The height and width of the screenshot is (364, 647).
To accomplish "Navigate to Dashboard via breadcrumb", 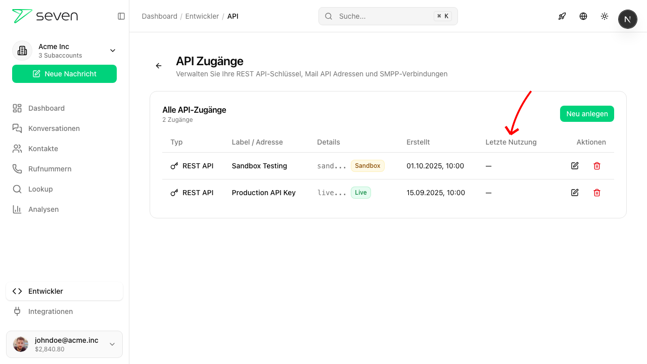I will click(159, 16).
